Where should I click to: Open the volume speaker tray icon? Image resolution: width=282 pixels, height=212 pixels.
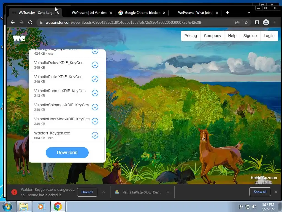click(x=254, y=207)
